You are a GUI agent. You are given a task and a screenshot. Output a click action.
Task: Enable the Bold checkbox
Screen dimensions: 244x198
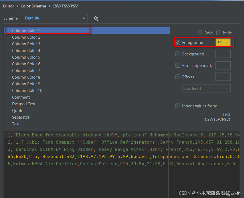pos(200,33)
